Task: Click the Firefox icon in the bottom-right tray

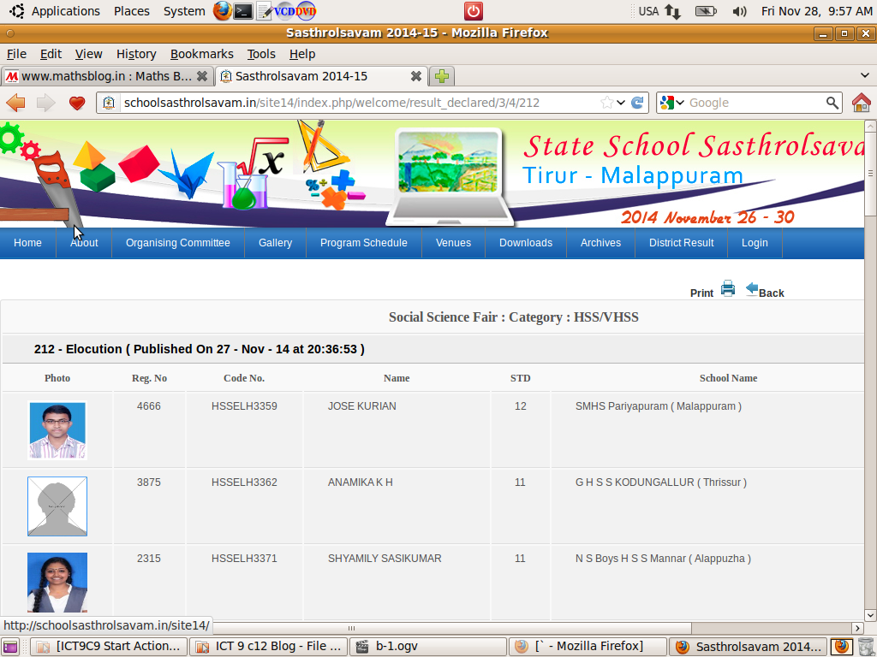Action: click(842, 647)
